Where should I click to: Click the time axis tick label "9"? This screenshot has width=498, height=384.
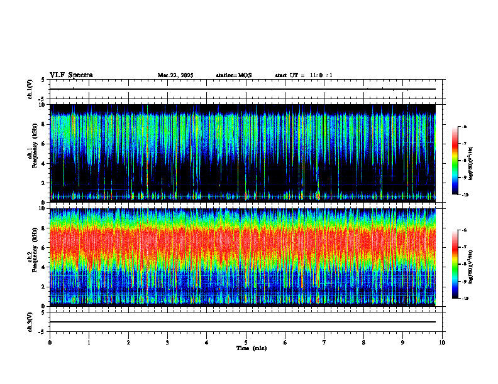click(x=402, y=343)
